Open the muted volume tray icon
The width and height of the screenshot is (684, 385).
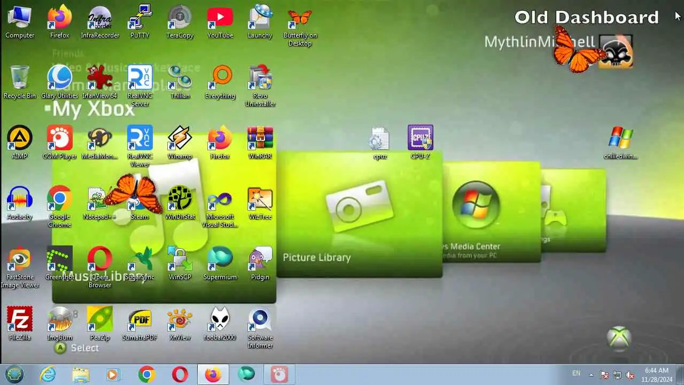630,375
